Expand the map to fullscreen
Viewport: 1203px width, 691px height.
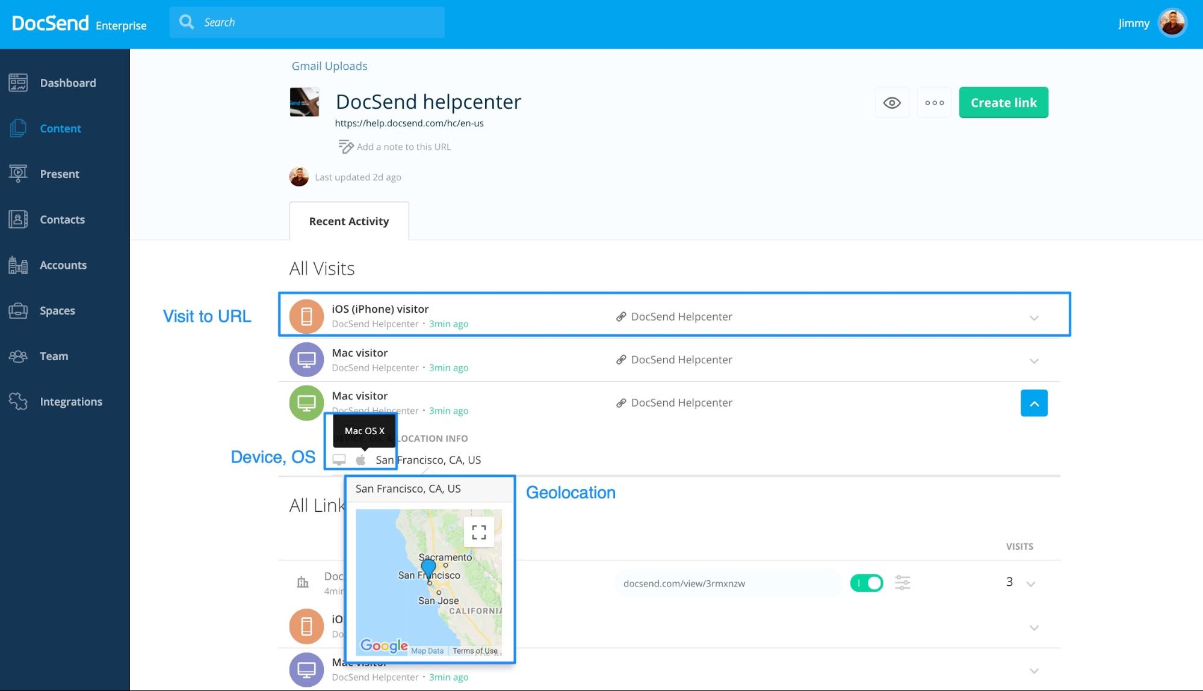coord(479,532)
